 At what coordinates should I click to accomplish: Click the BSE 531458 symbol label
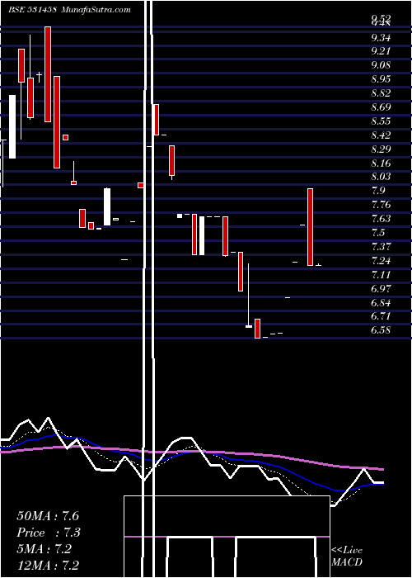coord(32,10)
